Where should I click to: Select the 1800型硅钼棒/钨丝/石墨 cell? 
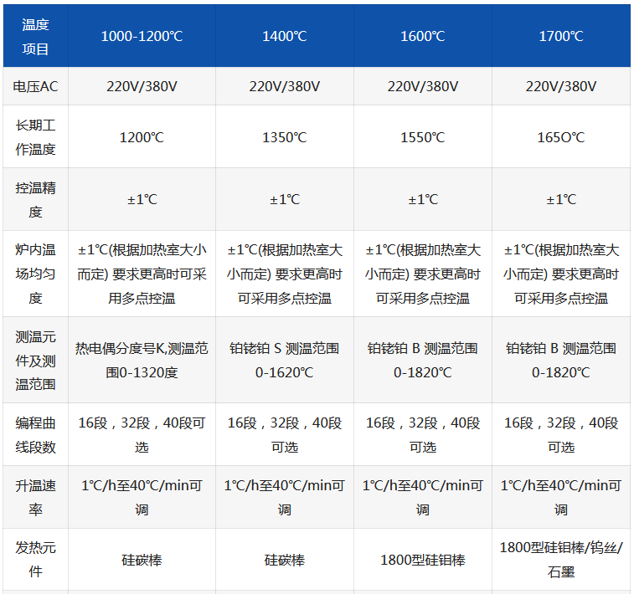tap(560, 560)
